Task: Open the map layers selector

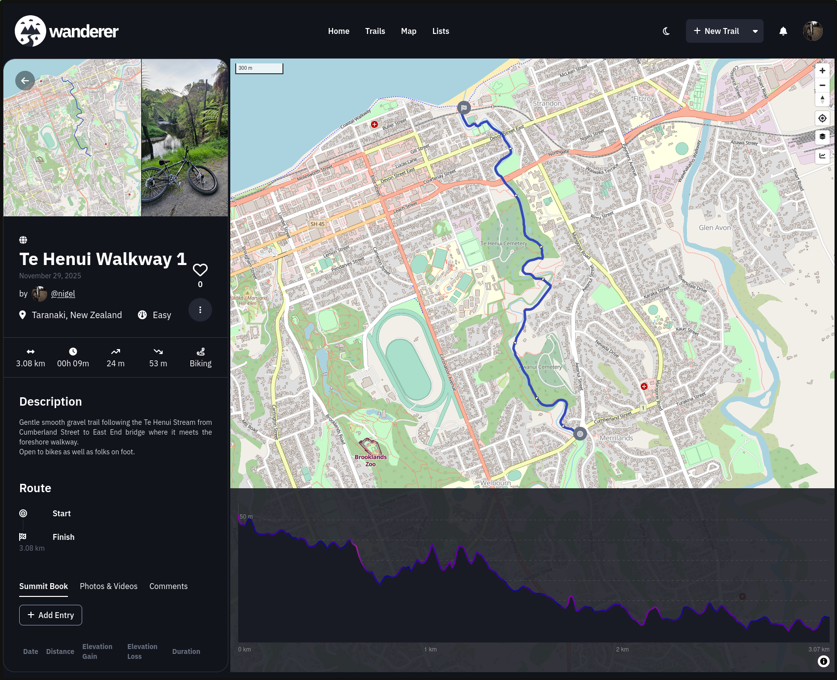Action: [x=822, y=137]
